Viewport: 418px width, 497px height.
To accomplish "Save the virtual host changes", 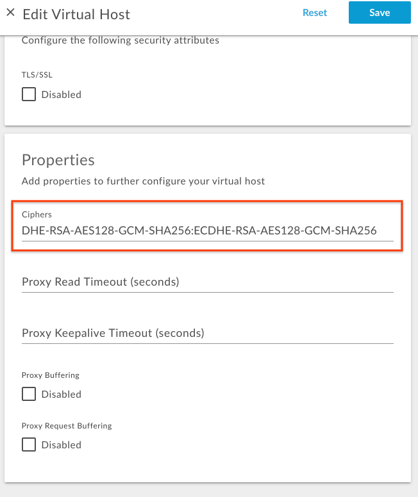I will pyautogui.click(x=380, y=13).
